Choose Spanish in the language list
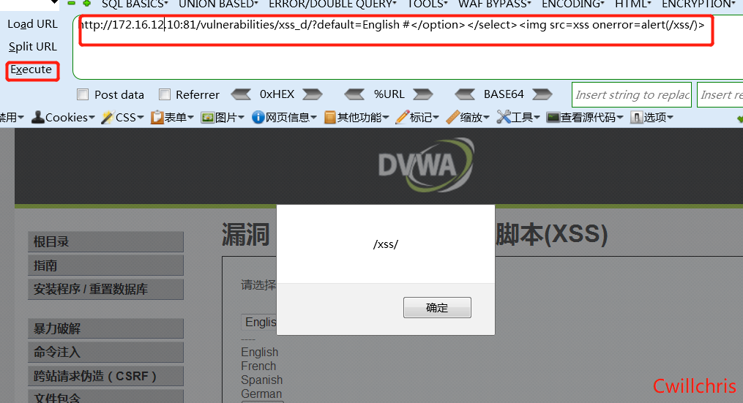 point(261,380)
